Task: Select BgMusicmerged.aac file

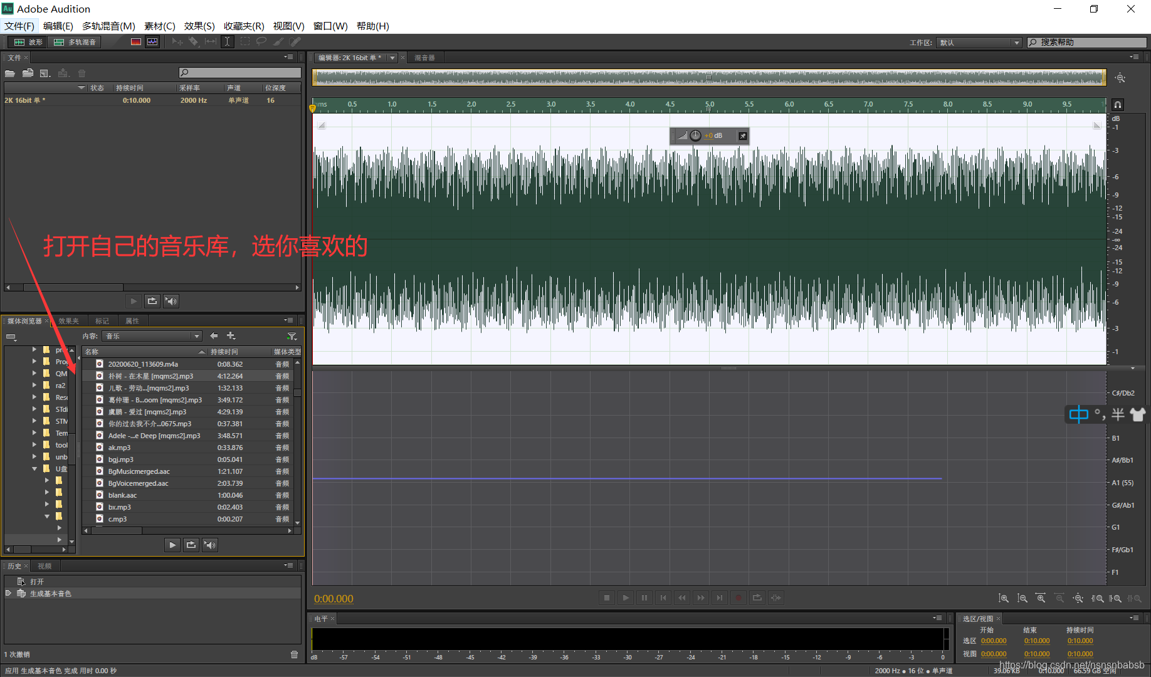Action: coord(187,471)
